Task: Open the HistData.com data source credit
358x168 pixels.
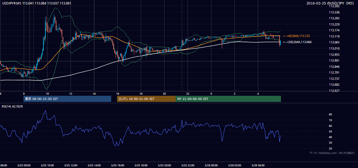Action: click(332, 153)
